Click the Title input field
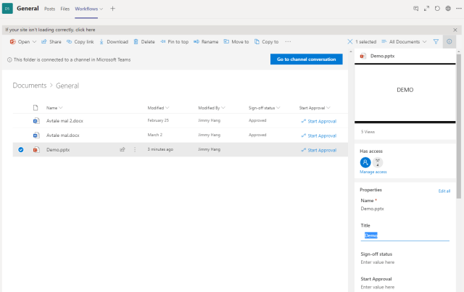This screenshot has height=292, width=464. click(405, 235)
